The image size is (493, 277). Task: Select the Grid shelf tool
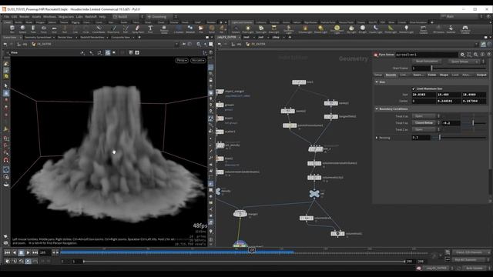[54, 29]
